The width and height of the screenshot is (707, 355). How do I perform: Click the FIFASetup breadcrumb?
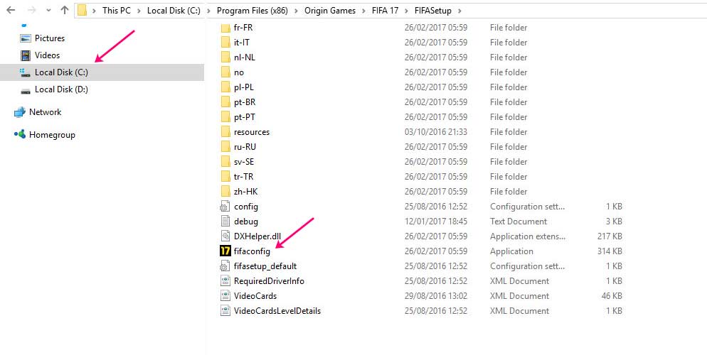[433, 11]
